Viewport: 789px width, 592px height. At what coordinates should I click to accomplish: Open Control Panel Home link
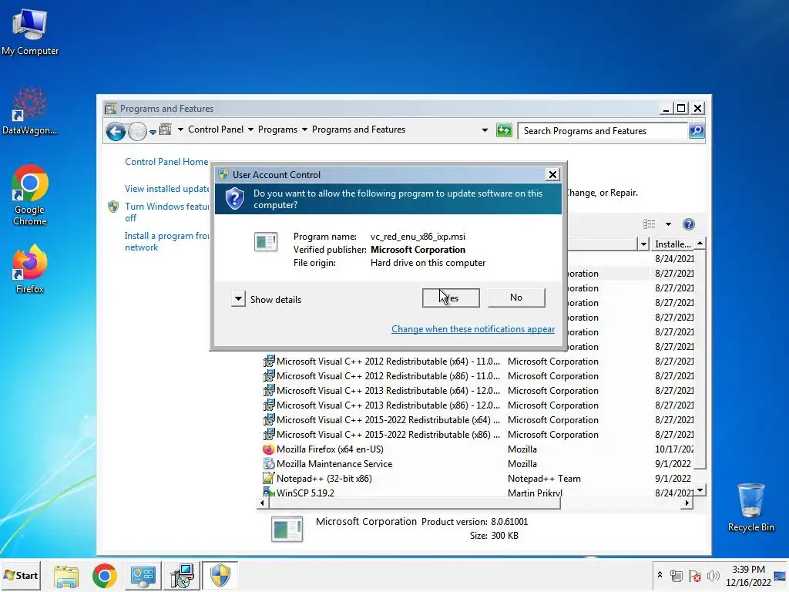(166, 162)
